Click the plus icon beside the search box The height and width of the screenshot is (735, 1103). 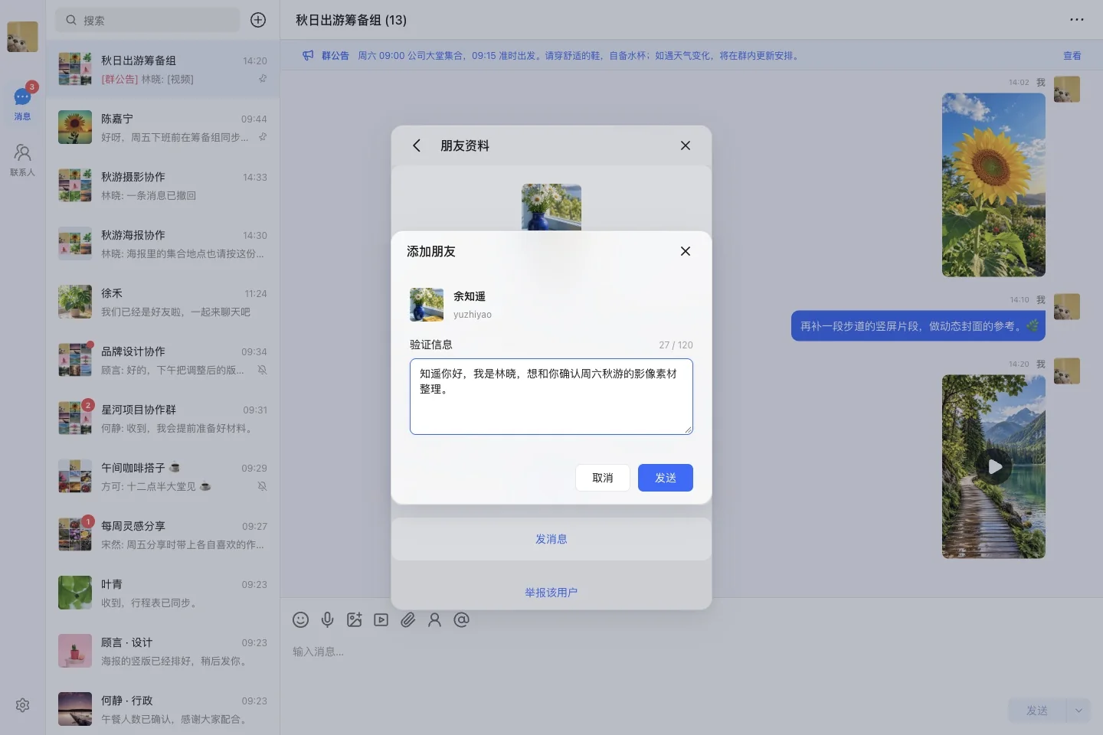tap(258, 20)
